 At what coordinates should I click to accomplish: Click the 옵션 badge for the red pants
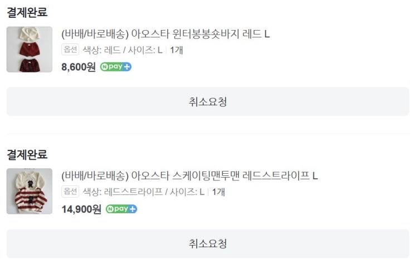point(70,50)
